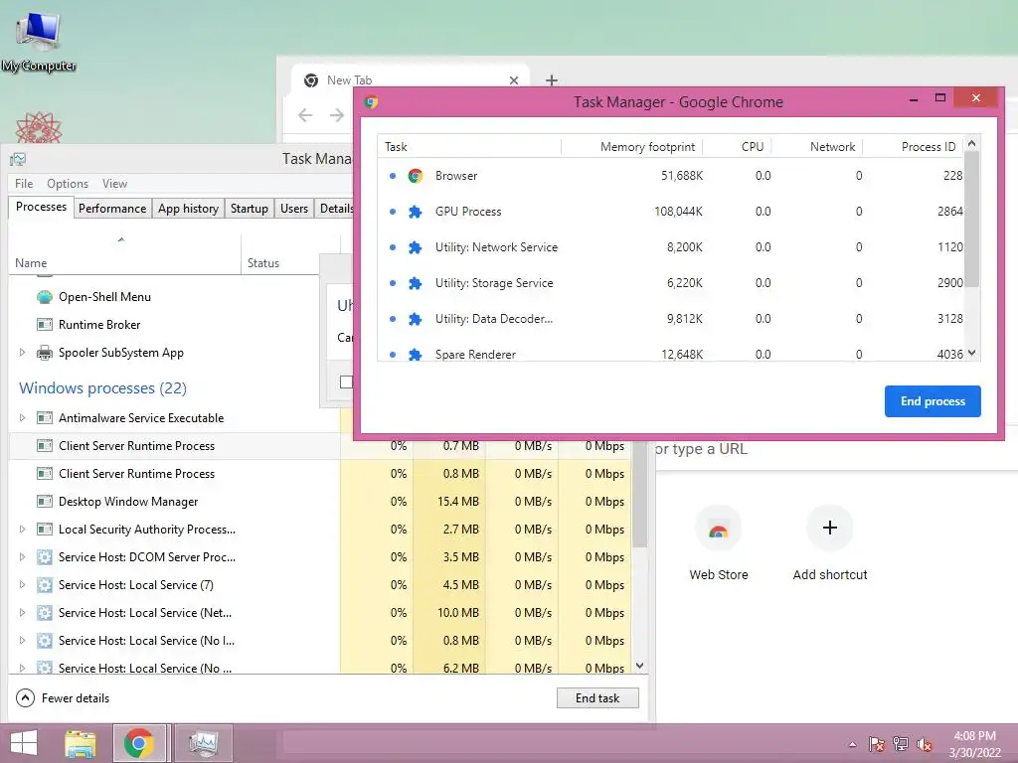Click the Chrome Task Manager scrollbar up arrow
Image resolution: width=1018 pixels, height=763 pixels.
(x=972, y=143)
